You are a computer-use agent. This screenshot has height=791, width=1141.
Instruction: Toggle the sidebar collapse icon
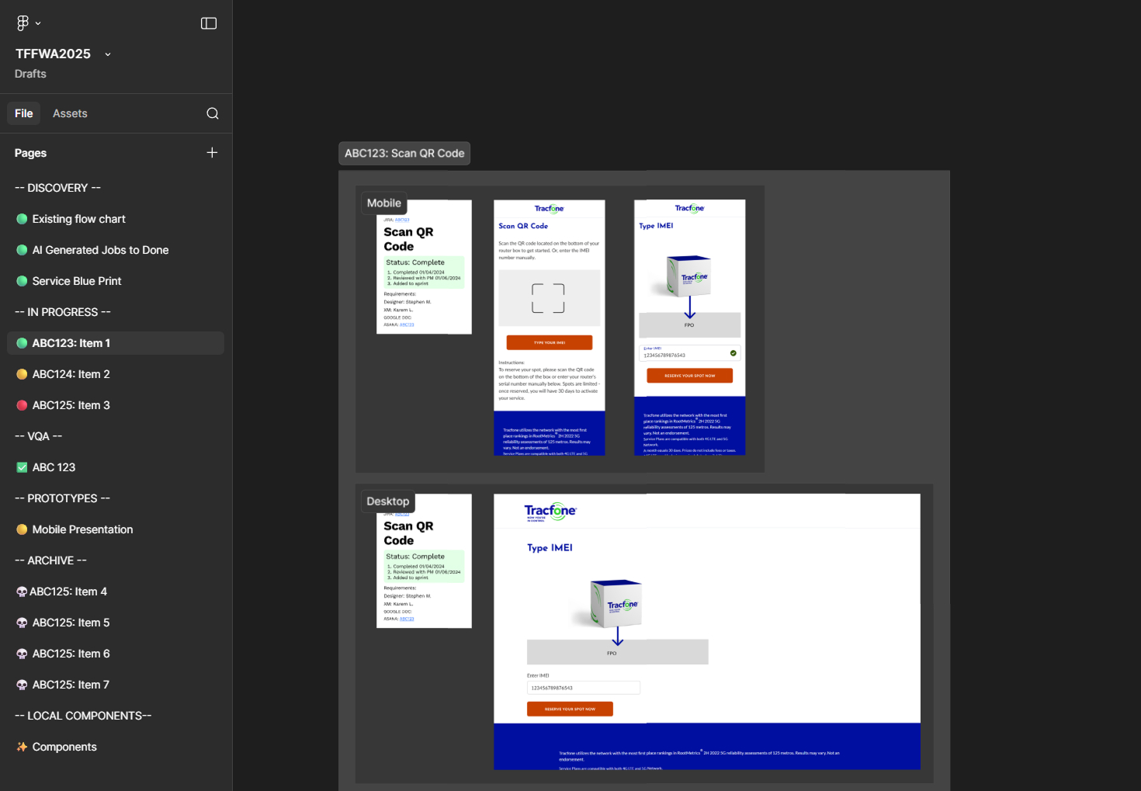pyautogui.click(x=209, y=23)
